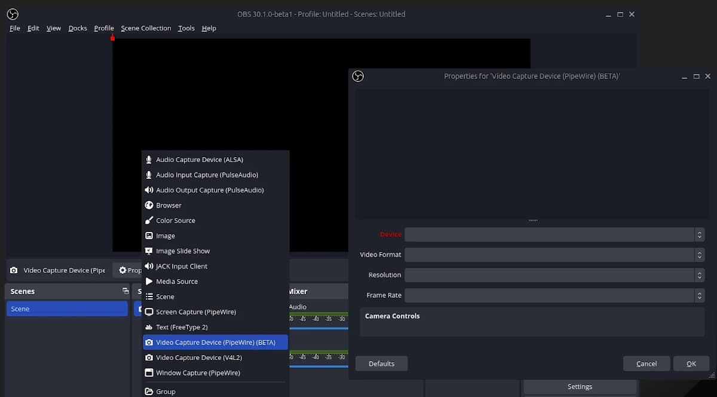Click the Color Source paintbrush icon

point(148,220)
